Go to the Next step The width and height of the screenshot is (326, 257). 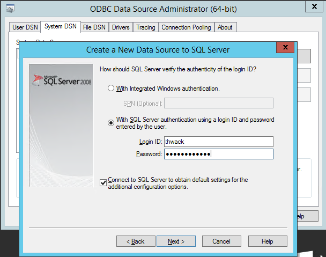[x=176, y=241]
